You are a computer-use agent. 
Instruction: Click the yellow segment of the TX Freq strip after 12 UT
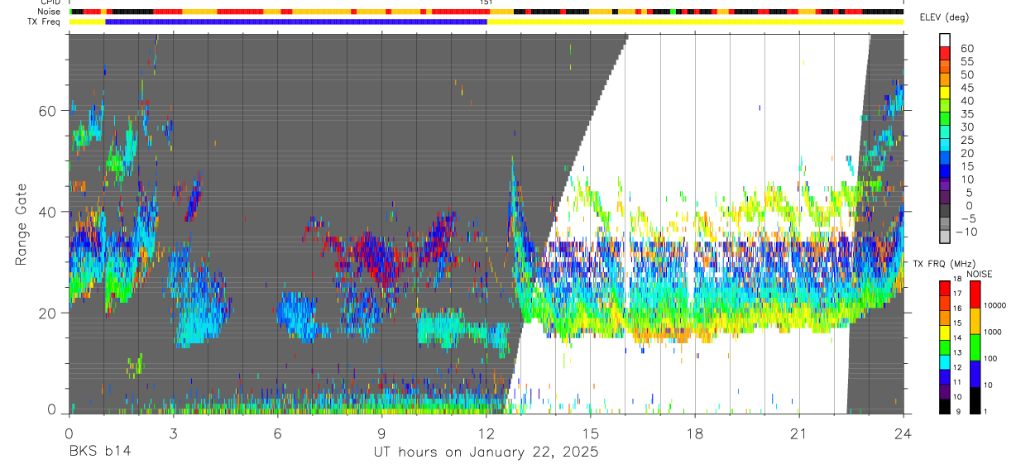[695, 22]
